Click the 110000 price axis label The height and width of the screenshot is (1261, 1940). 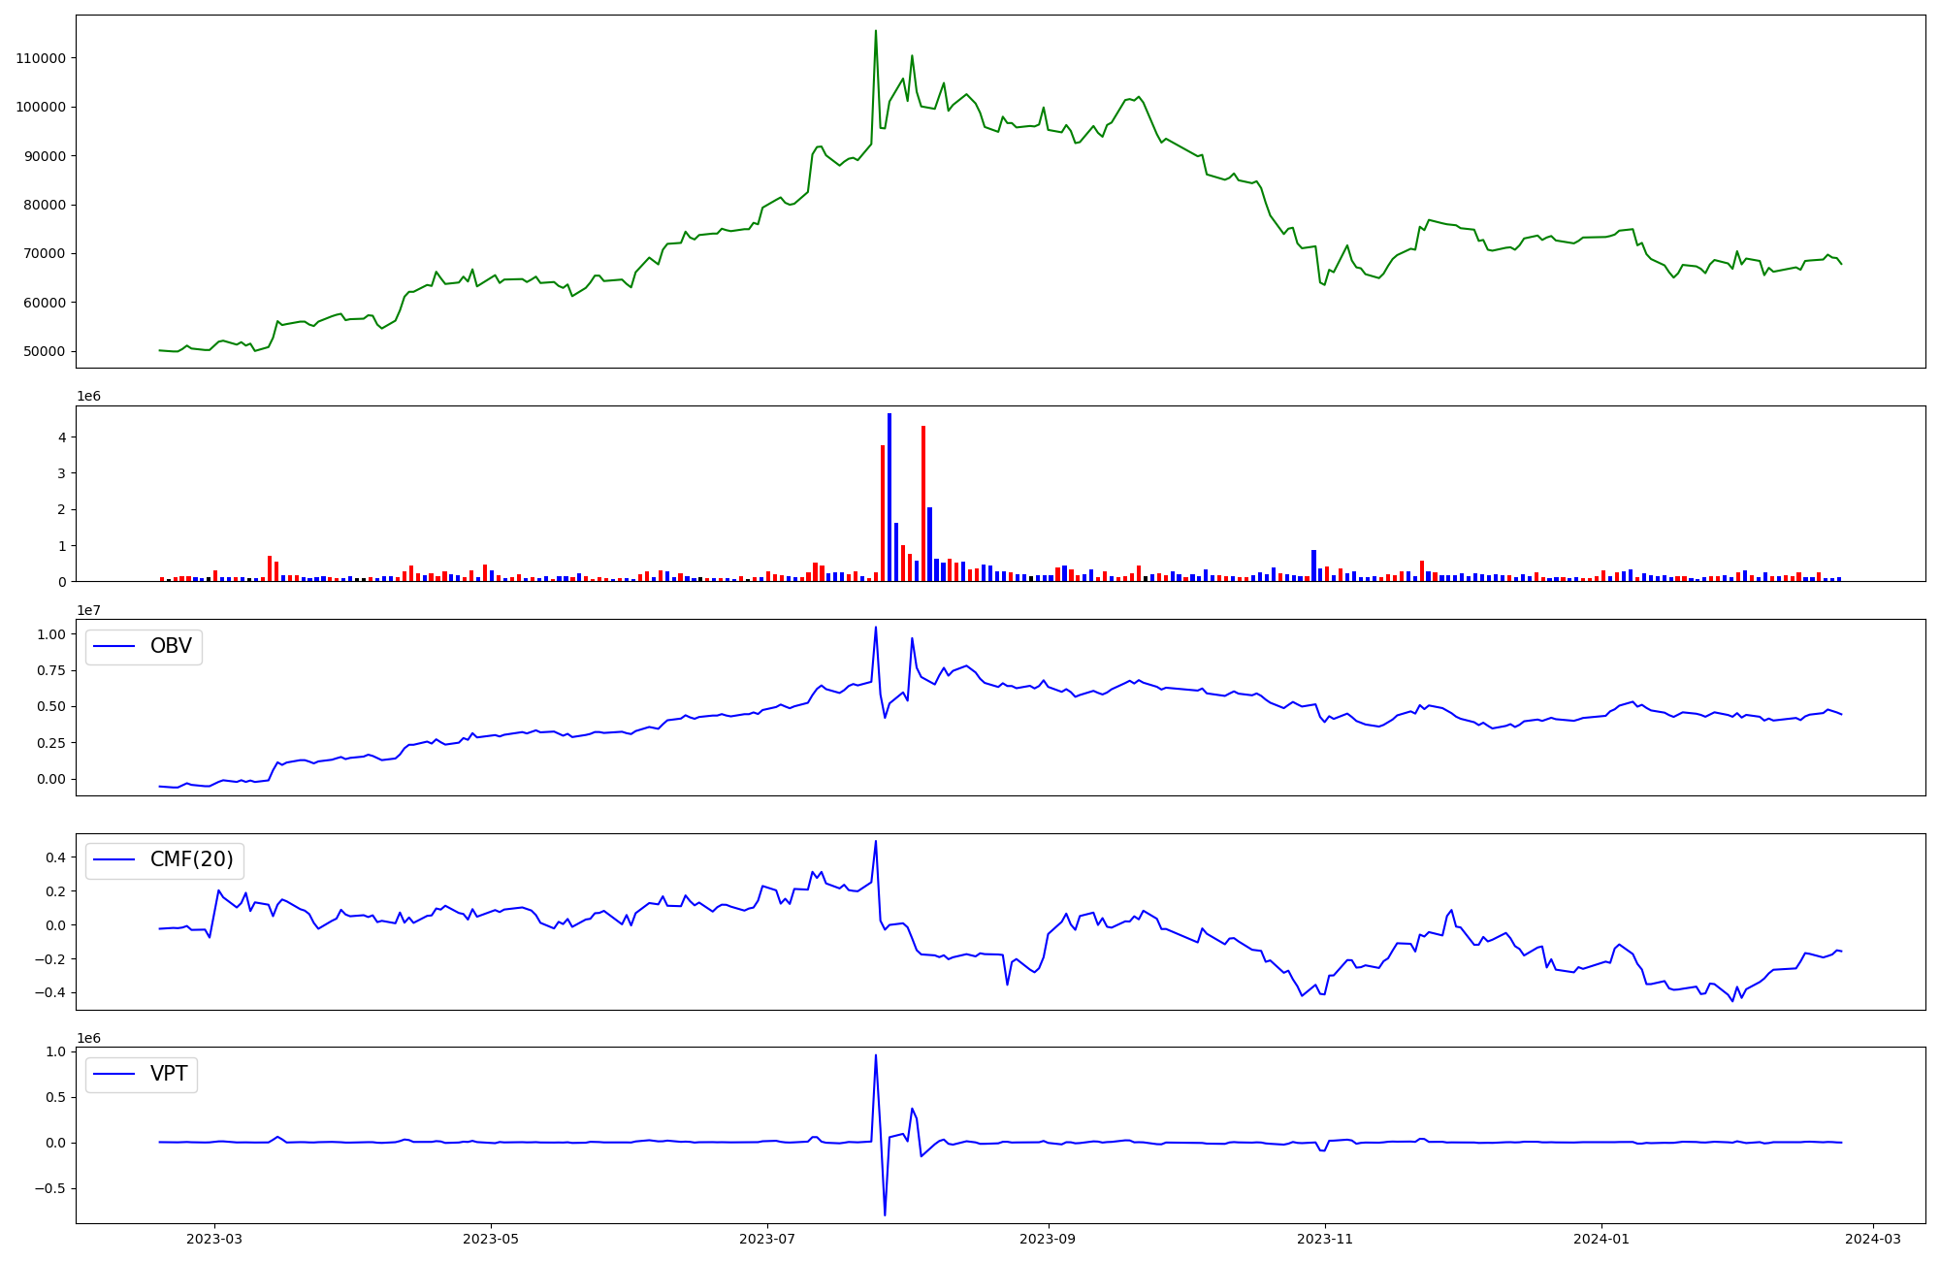41,58
